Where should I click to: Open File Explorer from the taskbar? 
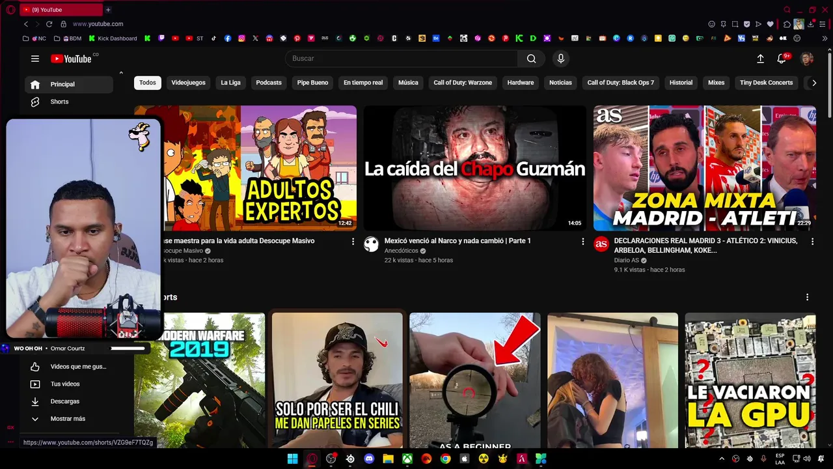[388, 459]
